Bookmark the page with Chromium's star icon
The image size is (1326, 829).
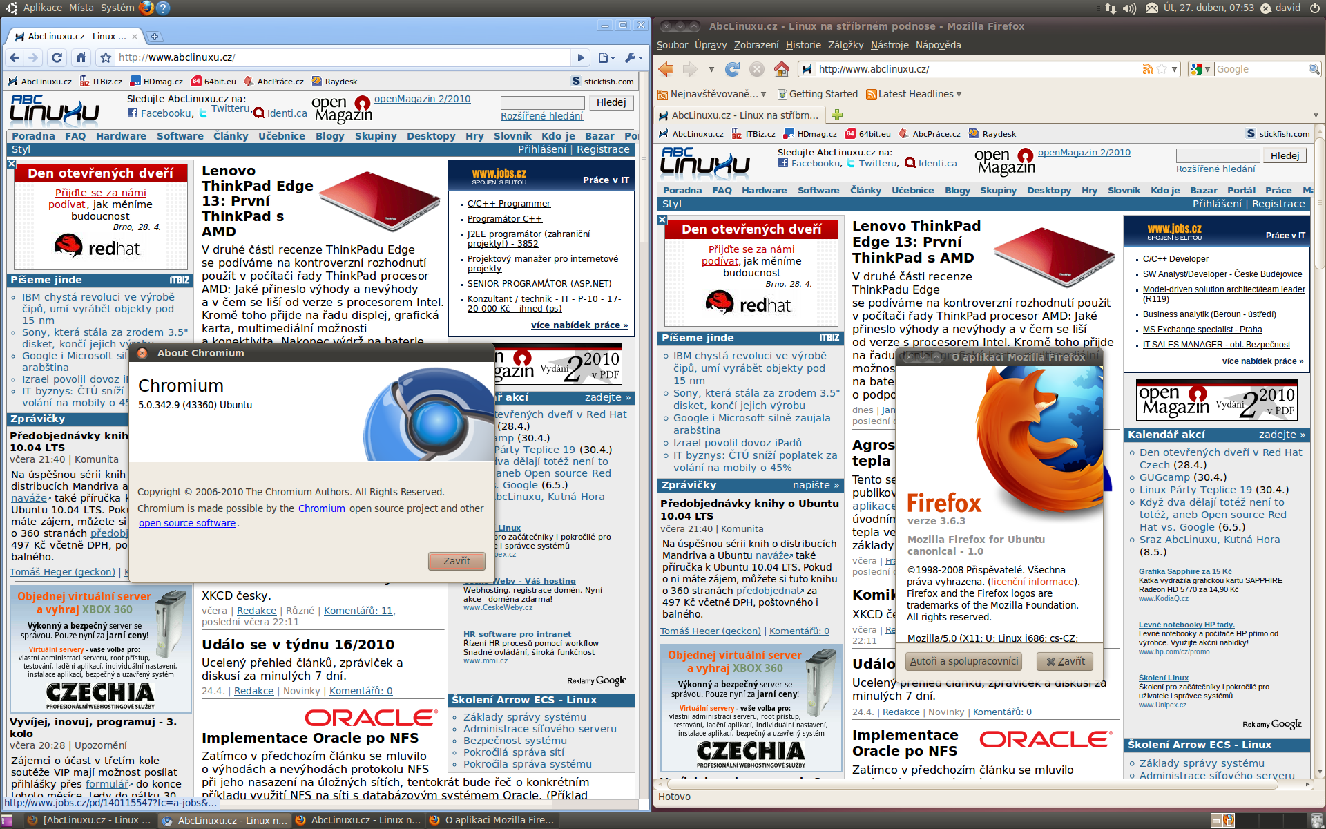click(x=106, y=57)
